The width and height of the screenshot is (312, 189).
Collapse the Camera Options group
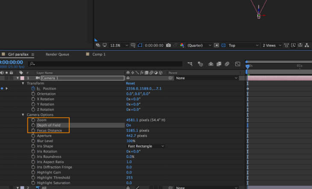pos(23,115)
